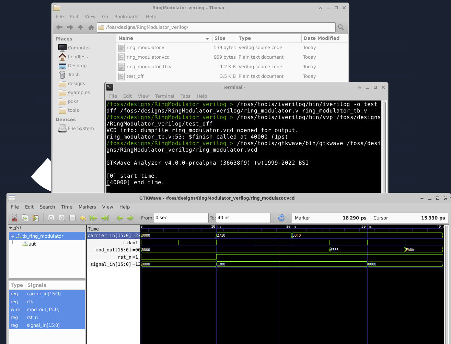Collapse the tb_ring_modulator tree node
This screenshot has height=344, width=451.
[x=13, y=236]
